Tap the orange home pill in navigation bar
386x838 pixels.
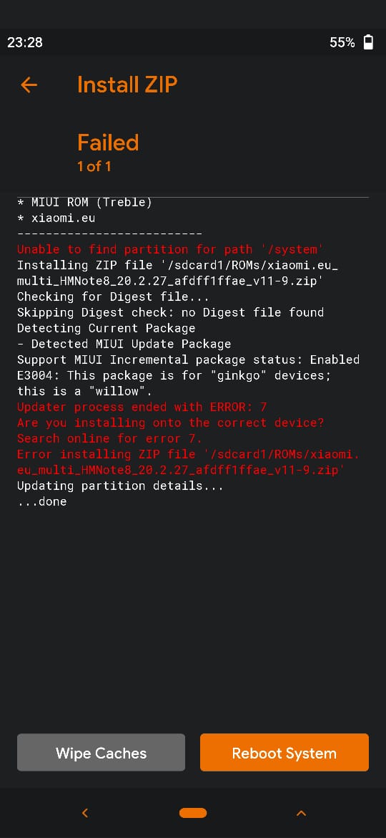193,813
